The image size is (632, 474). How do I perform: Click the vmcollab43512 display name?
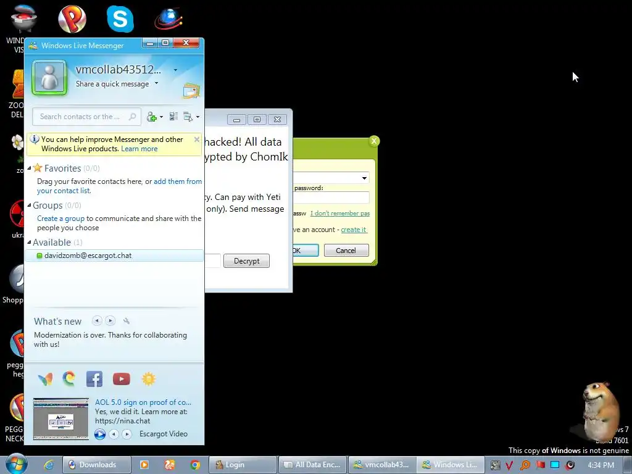point(118,69)
